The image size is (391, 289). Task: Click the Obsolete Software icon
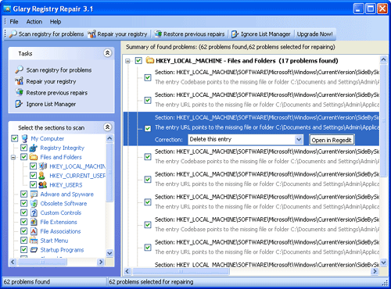pyautogui.click(x=34, y=204)
